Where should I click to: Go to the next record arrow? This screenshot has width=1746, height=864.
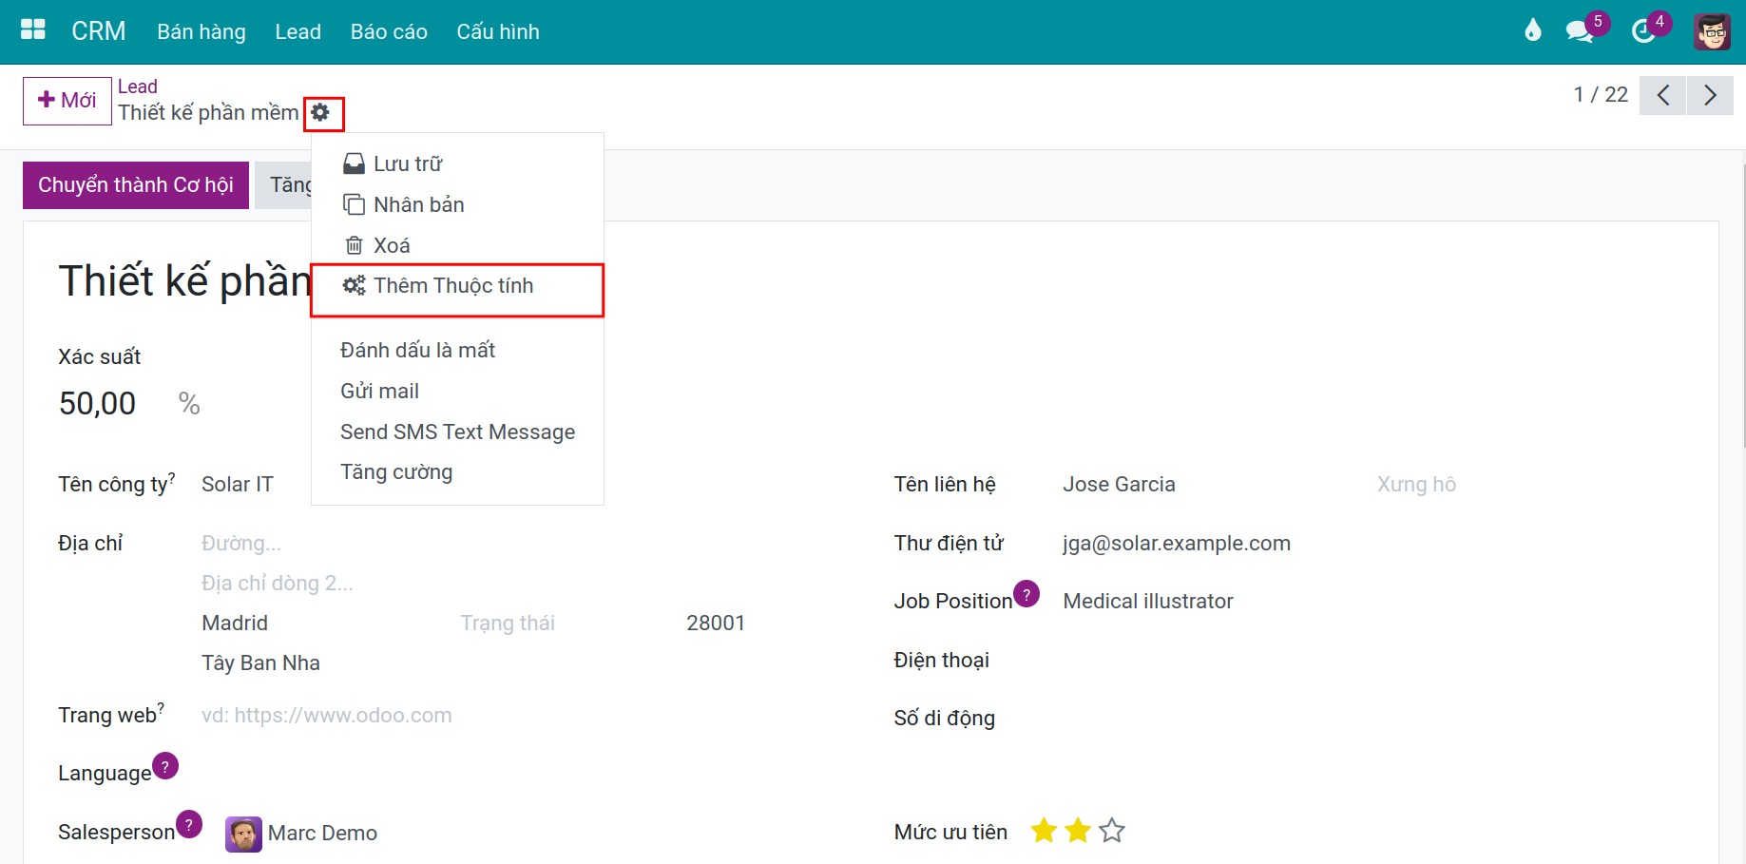(1710, 95)
